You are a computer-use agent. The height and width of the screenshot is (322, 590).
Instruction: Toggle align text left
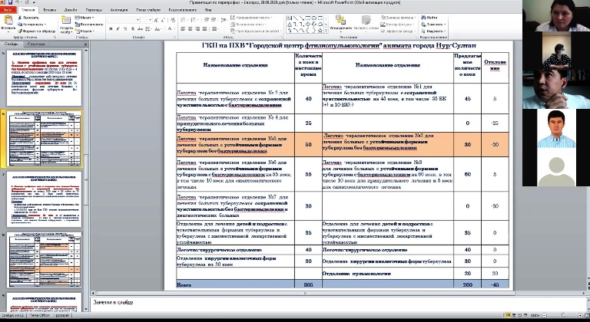coord(183,29)
